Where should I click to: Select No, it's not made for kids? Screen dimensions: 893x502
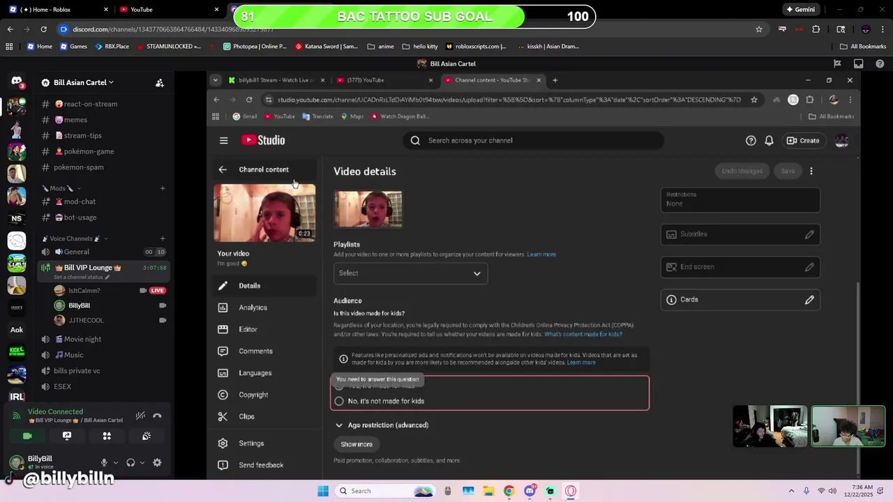coord(339,401)
